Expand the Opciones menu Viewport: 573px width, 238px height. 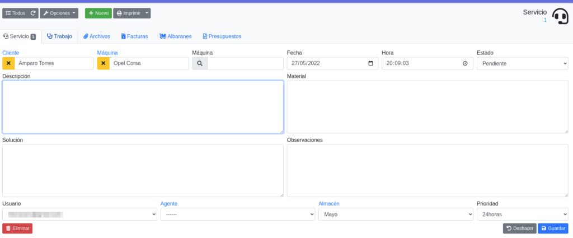point(59,13)
